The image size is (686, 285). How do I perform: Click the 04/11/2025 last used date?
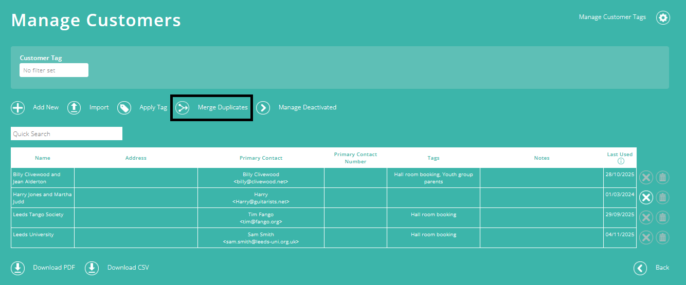pos(620,234)
